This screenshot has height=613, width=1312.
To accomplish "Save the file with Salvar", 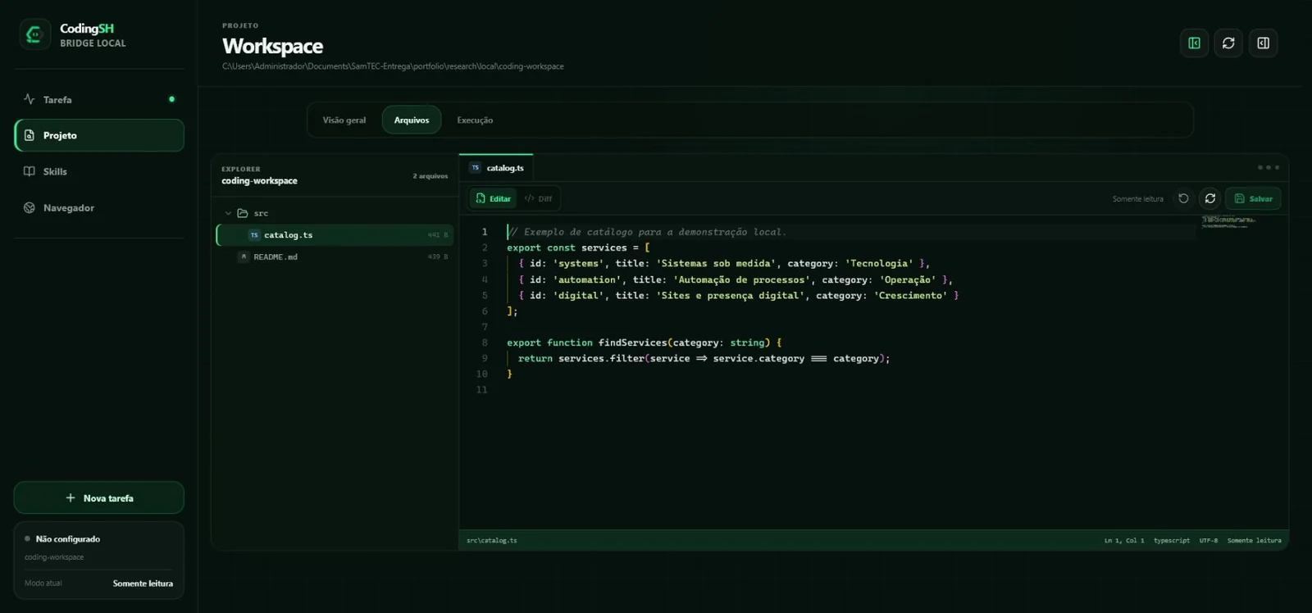I will click(x=1253, y=198).
